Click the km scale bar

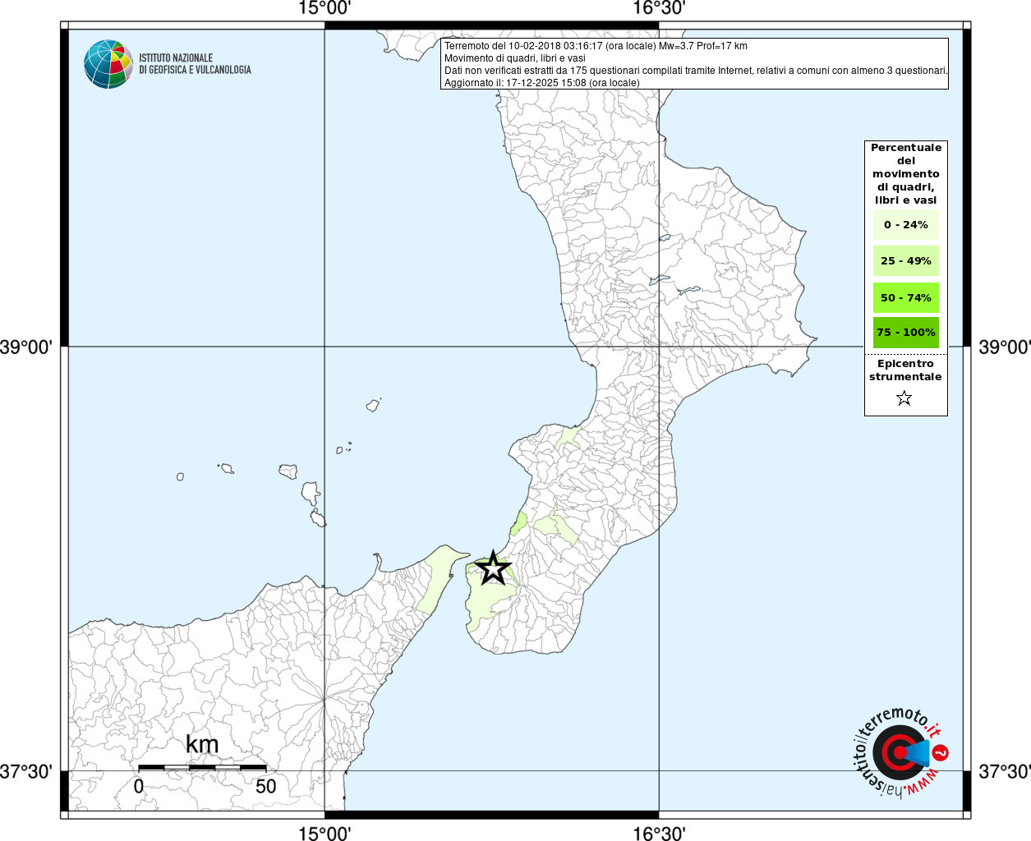(x=202, y=767)
